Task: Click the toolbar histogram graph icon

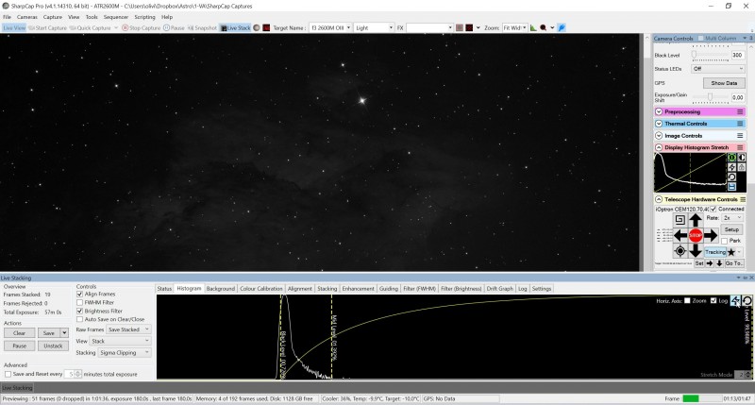Action: (x=533, y=28)
